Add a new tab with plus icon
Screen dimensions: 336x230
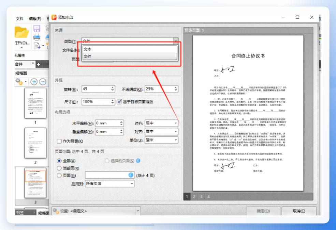(x=39, y=64)
